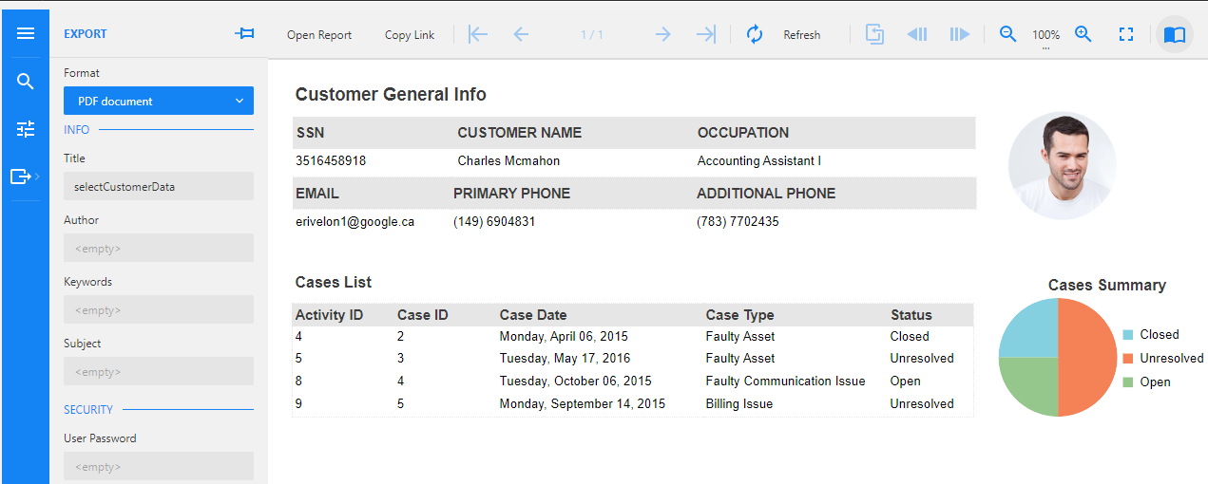Viewport: 1208px width, 484px height.
Task: Open the PDF document format dropdown
Action: (x=159, y=101)
